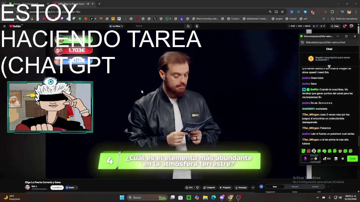
Task: Click the Remix button
Action: tap(70, 187)
